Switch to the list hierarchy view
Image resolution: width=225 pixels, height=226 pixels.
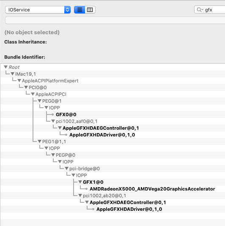tap(80, 10)
